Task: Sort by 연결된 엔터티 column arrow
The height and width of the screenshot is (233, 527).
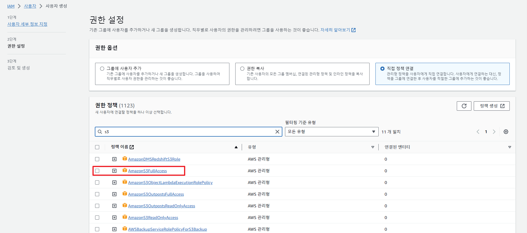Action: pos(510,147)
